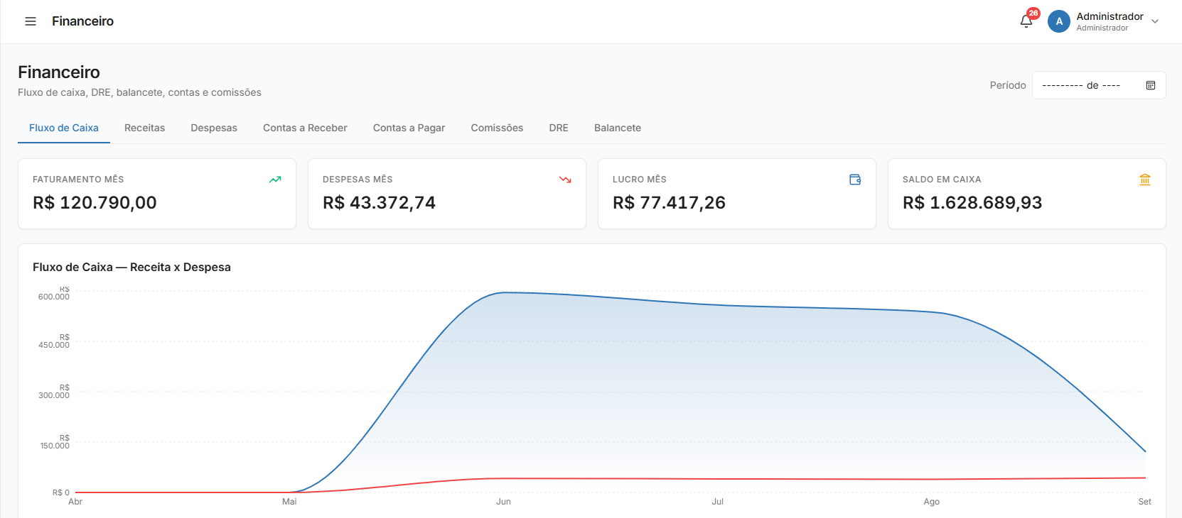
Task: Open notifications bell with 26 badge
Action: [1026, 21]
